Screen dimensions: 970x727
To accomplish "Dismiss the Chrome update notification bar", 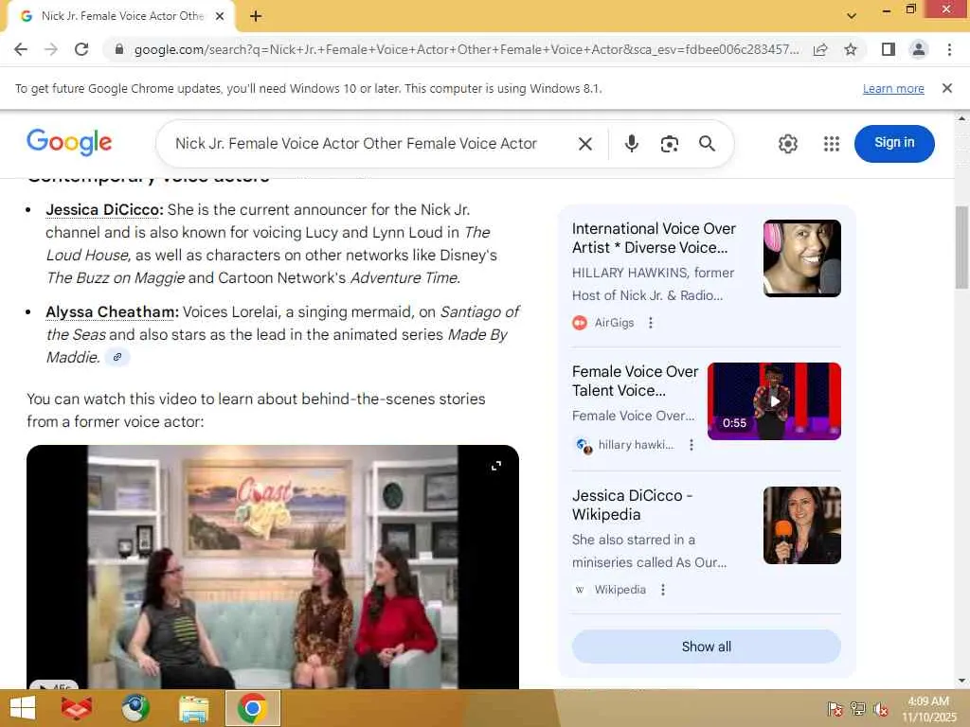I will pyautogui.click(x=946, y=88).
